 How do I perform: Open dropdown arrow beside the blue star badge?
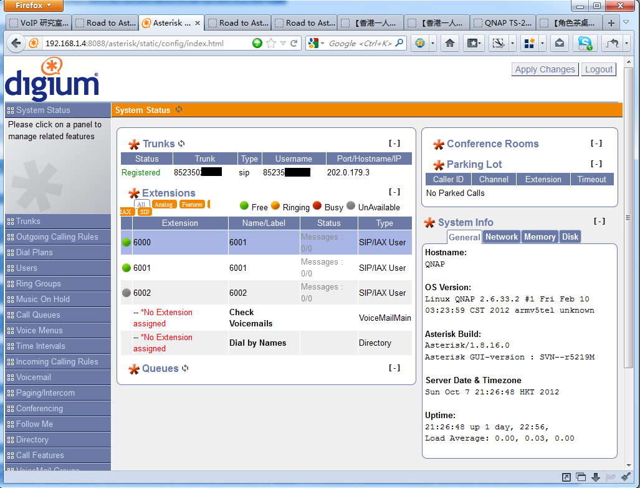point(432,43)
